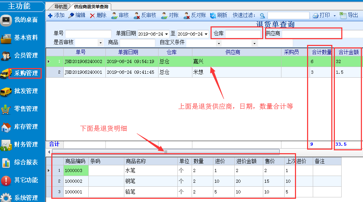Open the start date dropdown arrow

point(166,34)
